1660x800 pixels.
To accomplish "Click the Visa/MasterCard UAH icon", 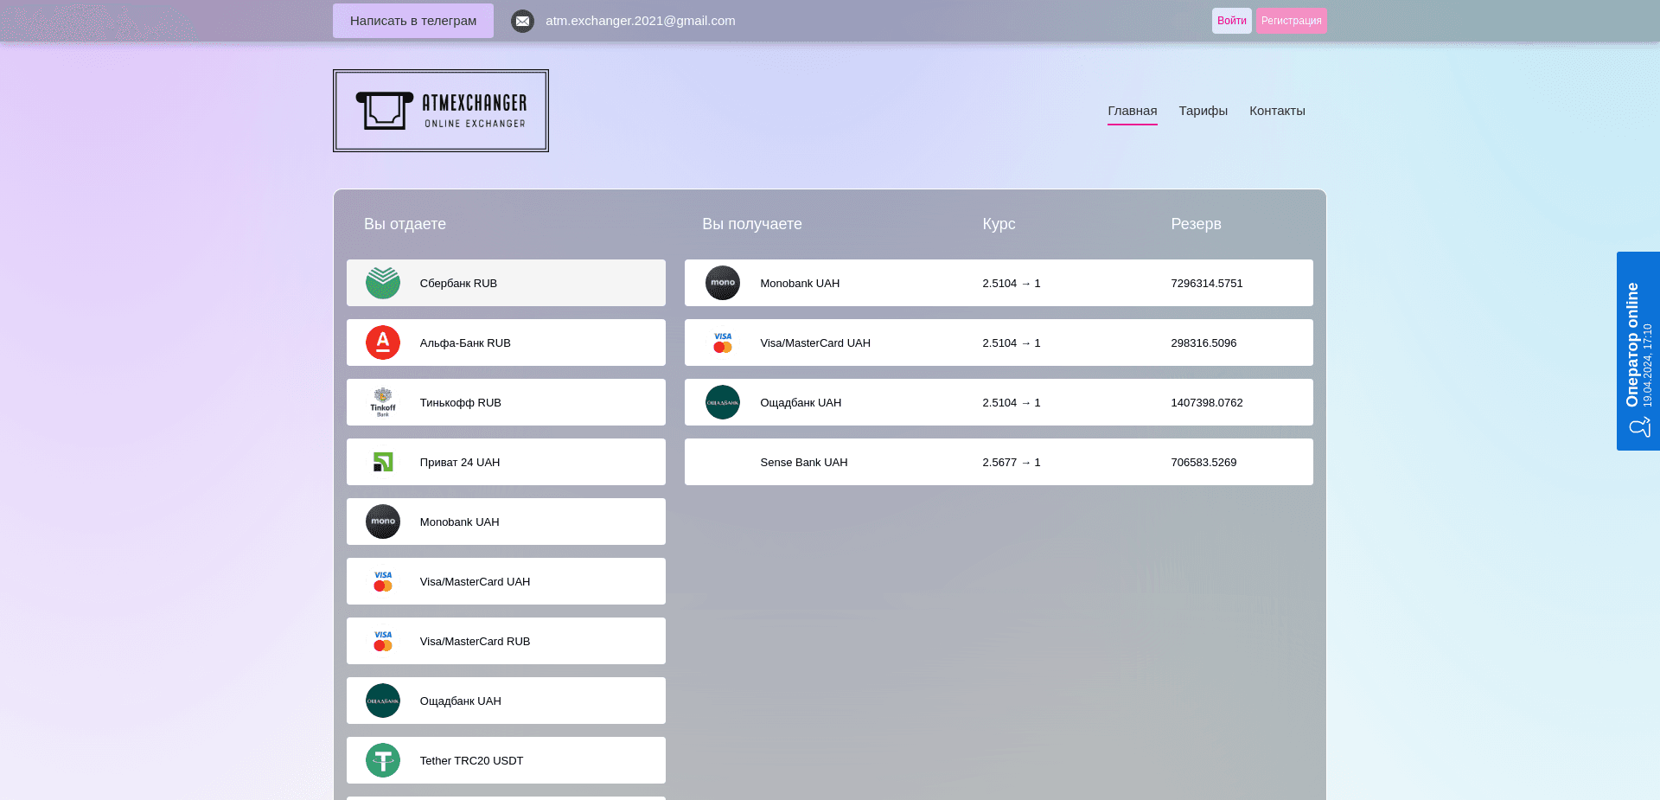I will [382, 581].
